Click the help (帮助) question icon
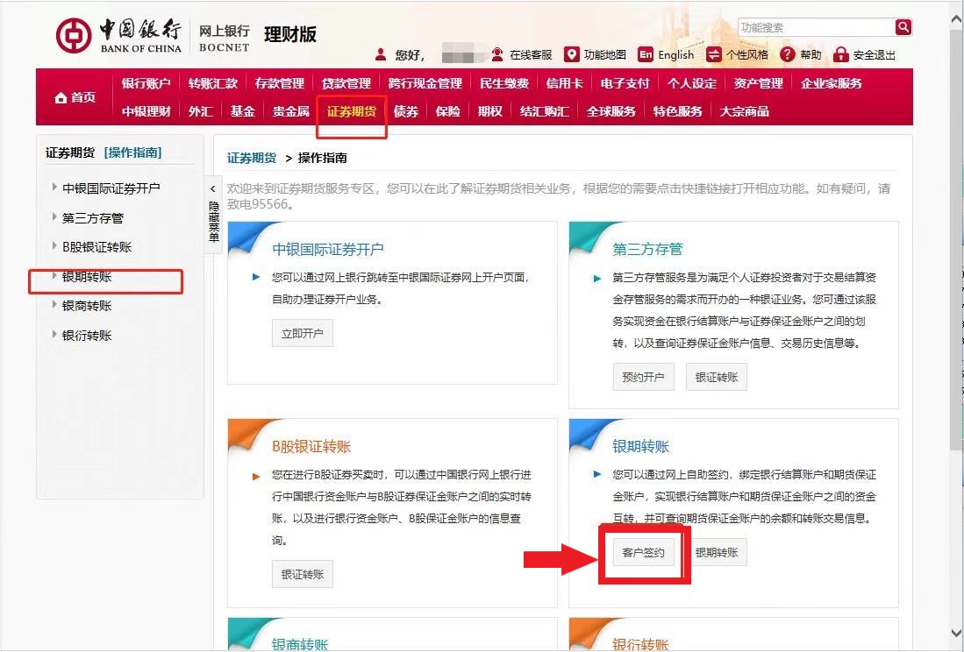 pos(788,54)
